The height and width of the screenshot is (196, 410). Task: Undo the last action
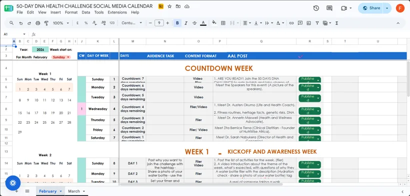pos(20,23)
